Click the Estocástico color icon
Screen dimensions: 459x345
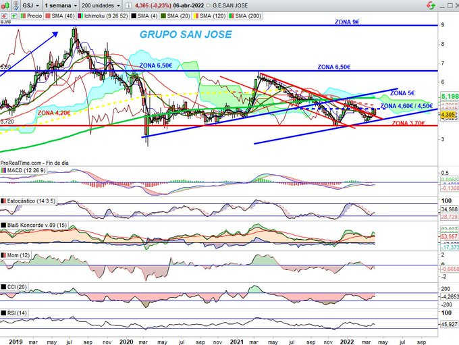click(3, 201)
